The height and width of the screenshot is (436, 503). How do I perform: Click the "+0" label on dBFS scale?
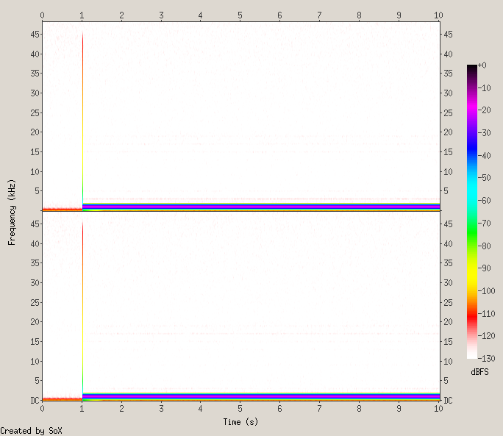(482, 65)
